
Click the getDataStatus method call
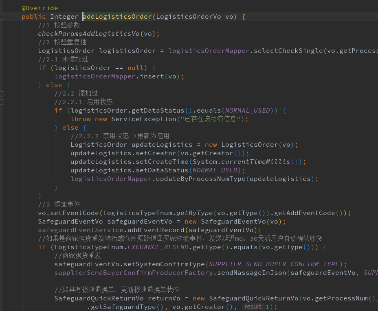158,111
